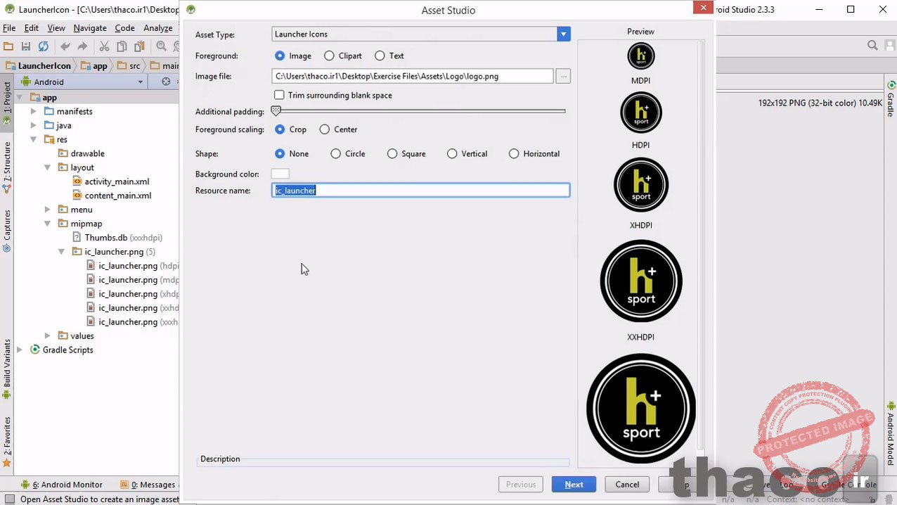Open the Asset Type dropdown
The image size is (897, 505).
point(563,34)
